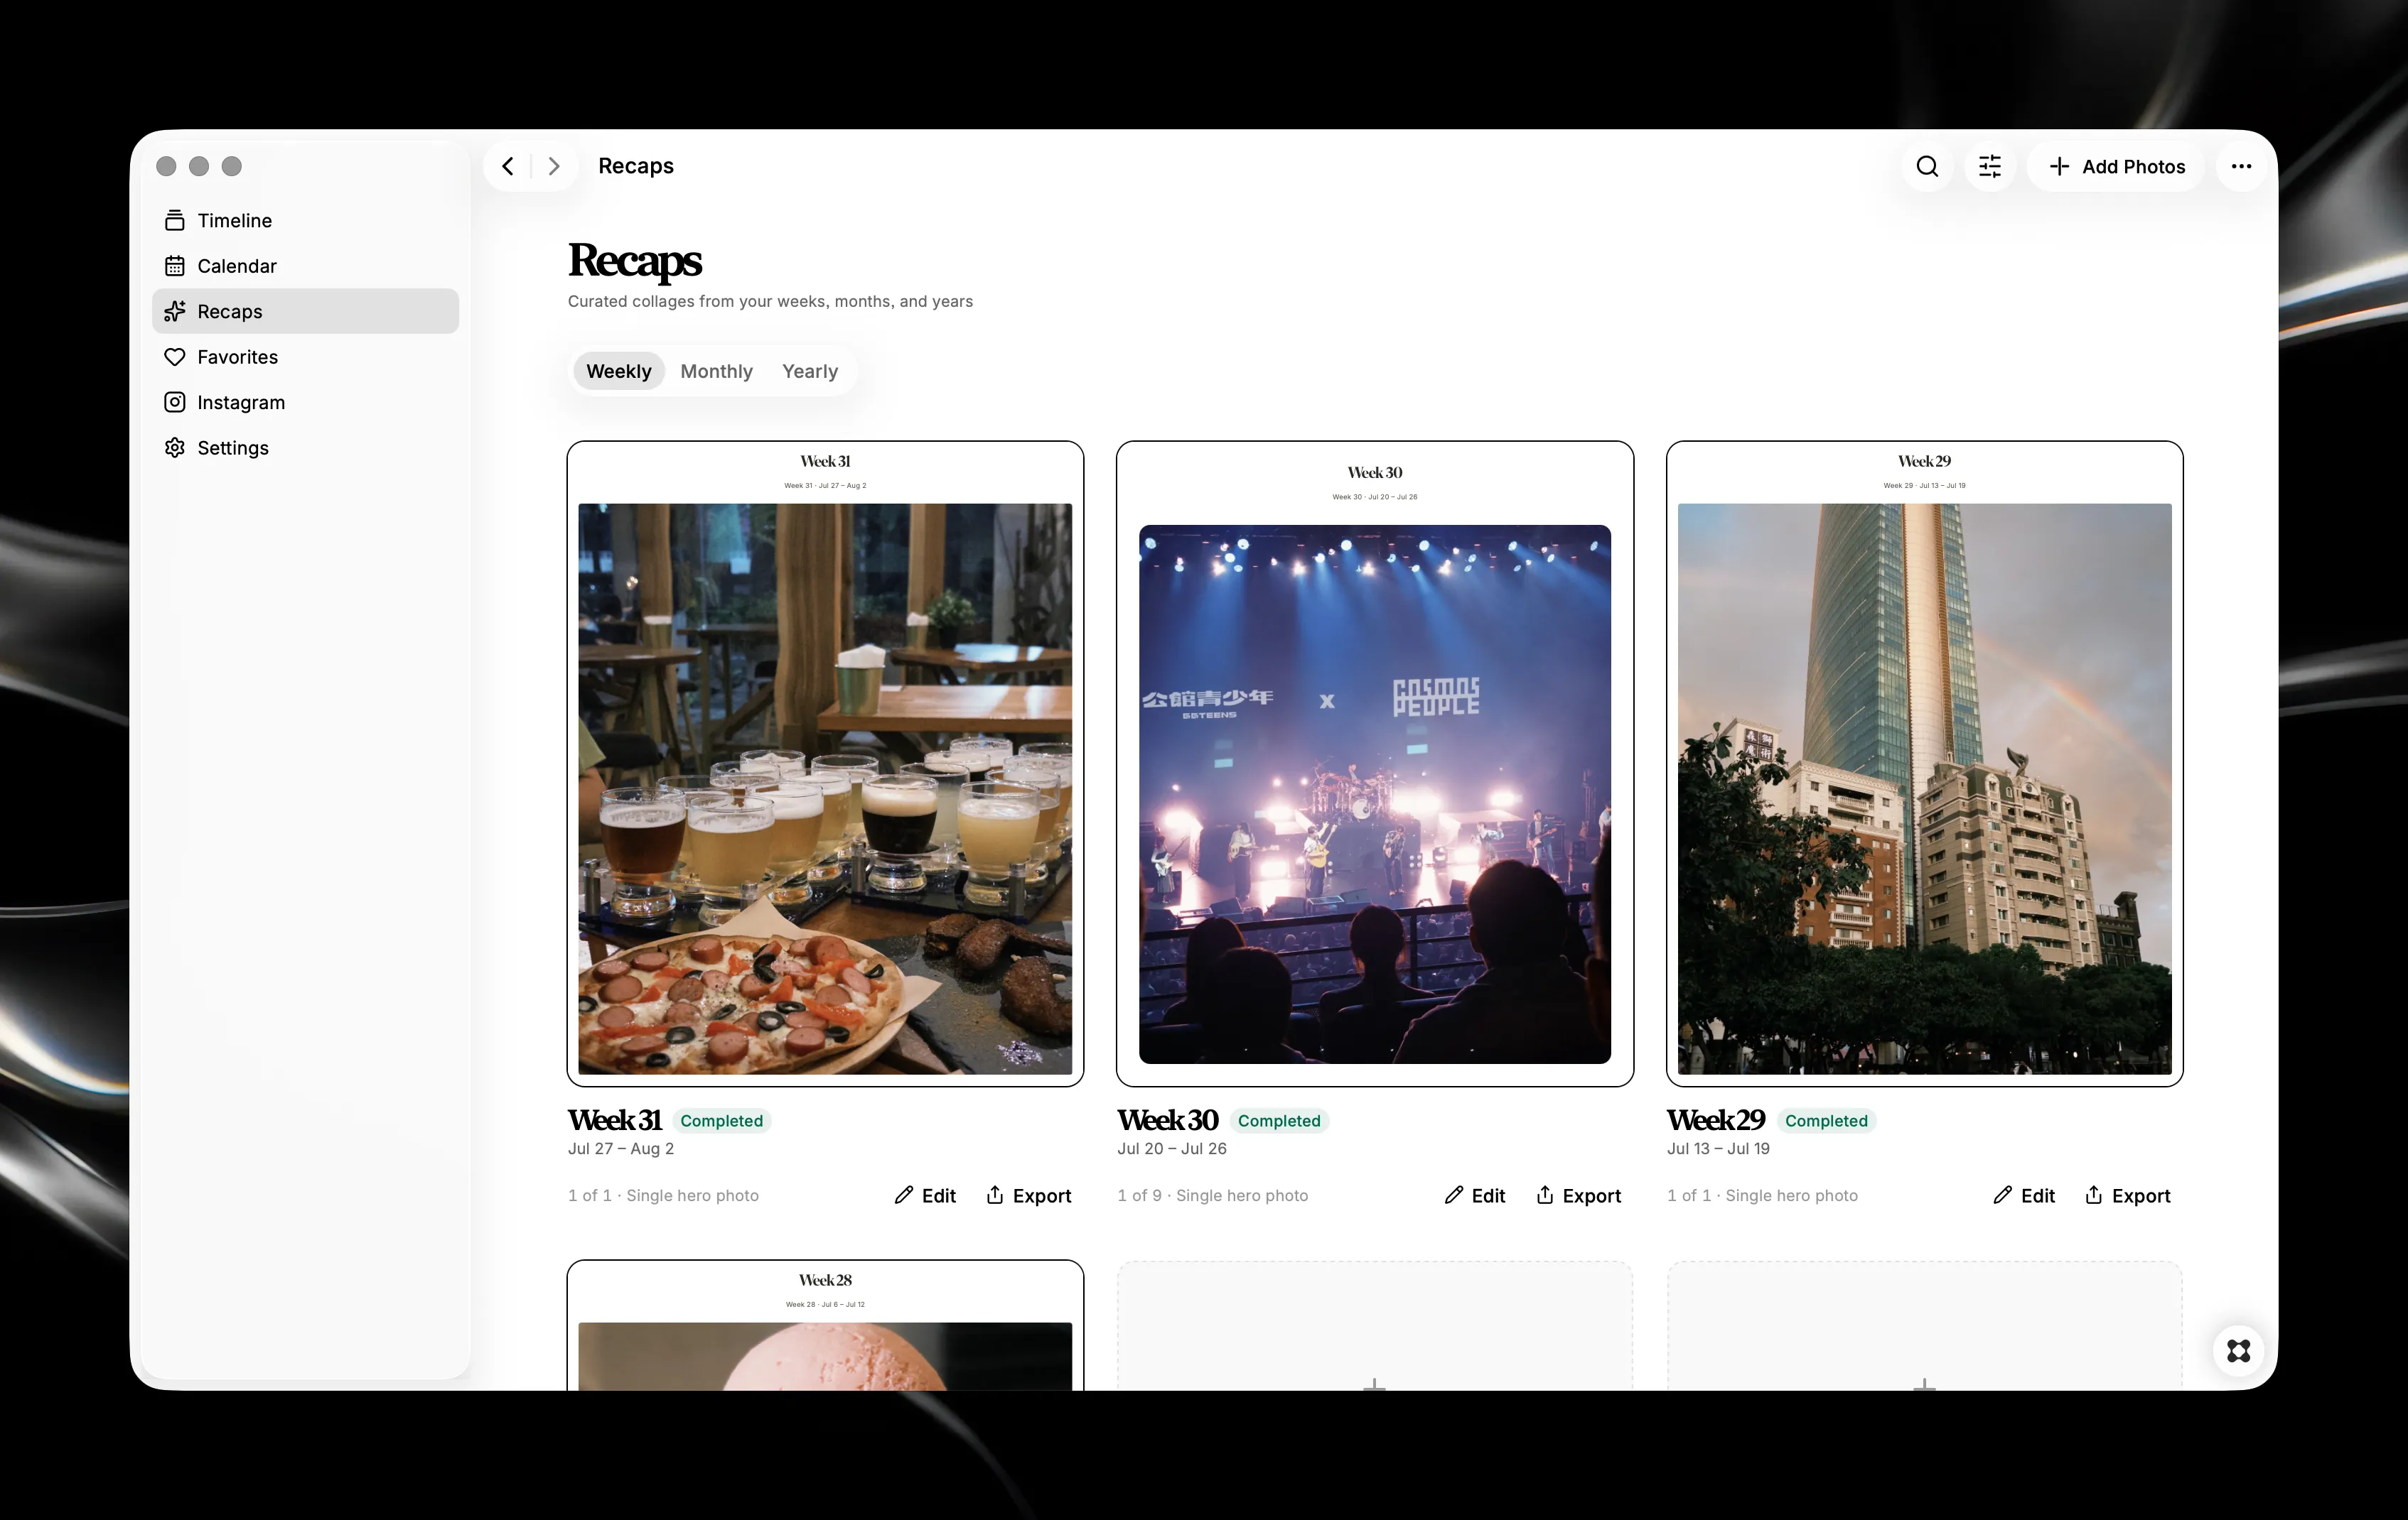Open the Week 31 collage thumbnail

coord(825,764)
